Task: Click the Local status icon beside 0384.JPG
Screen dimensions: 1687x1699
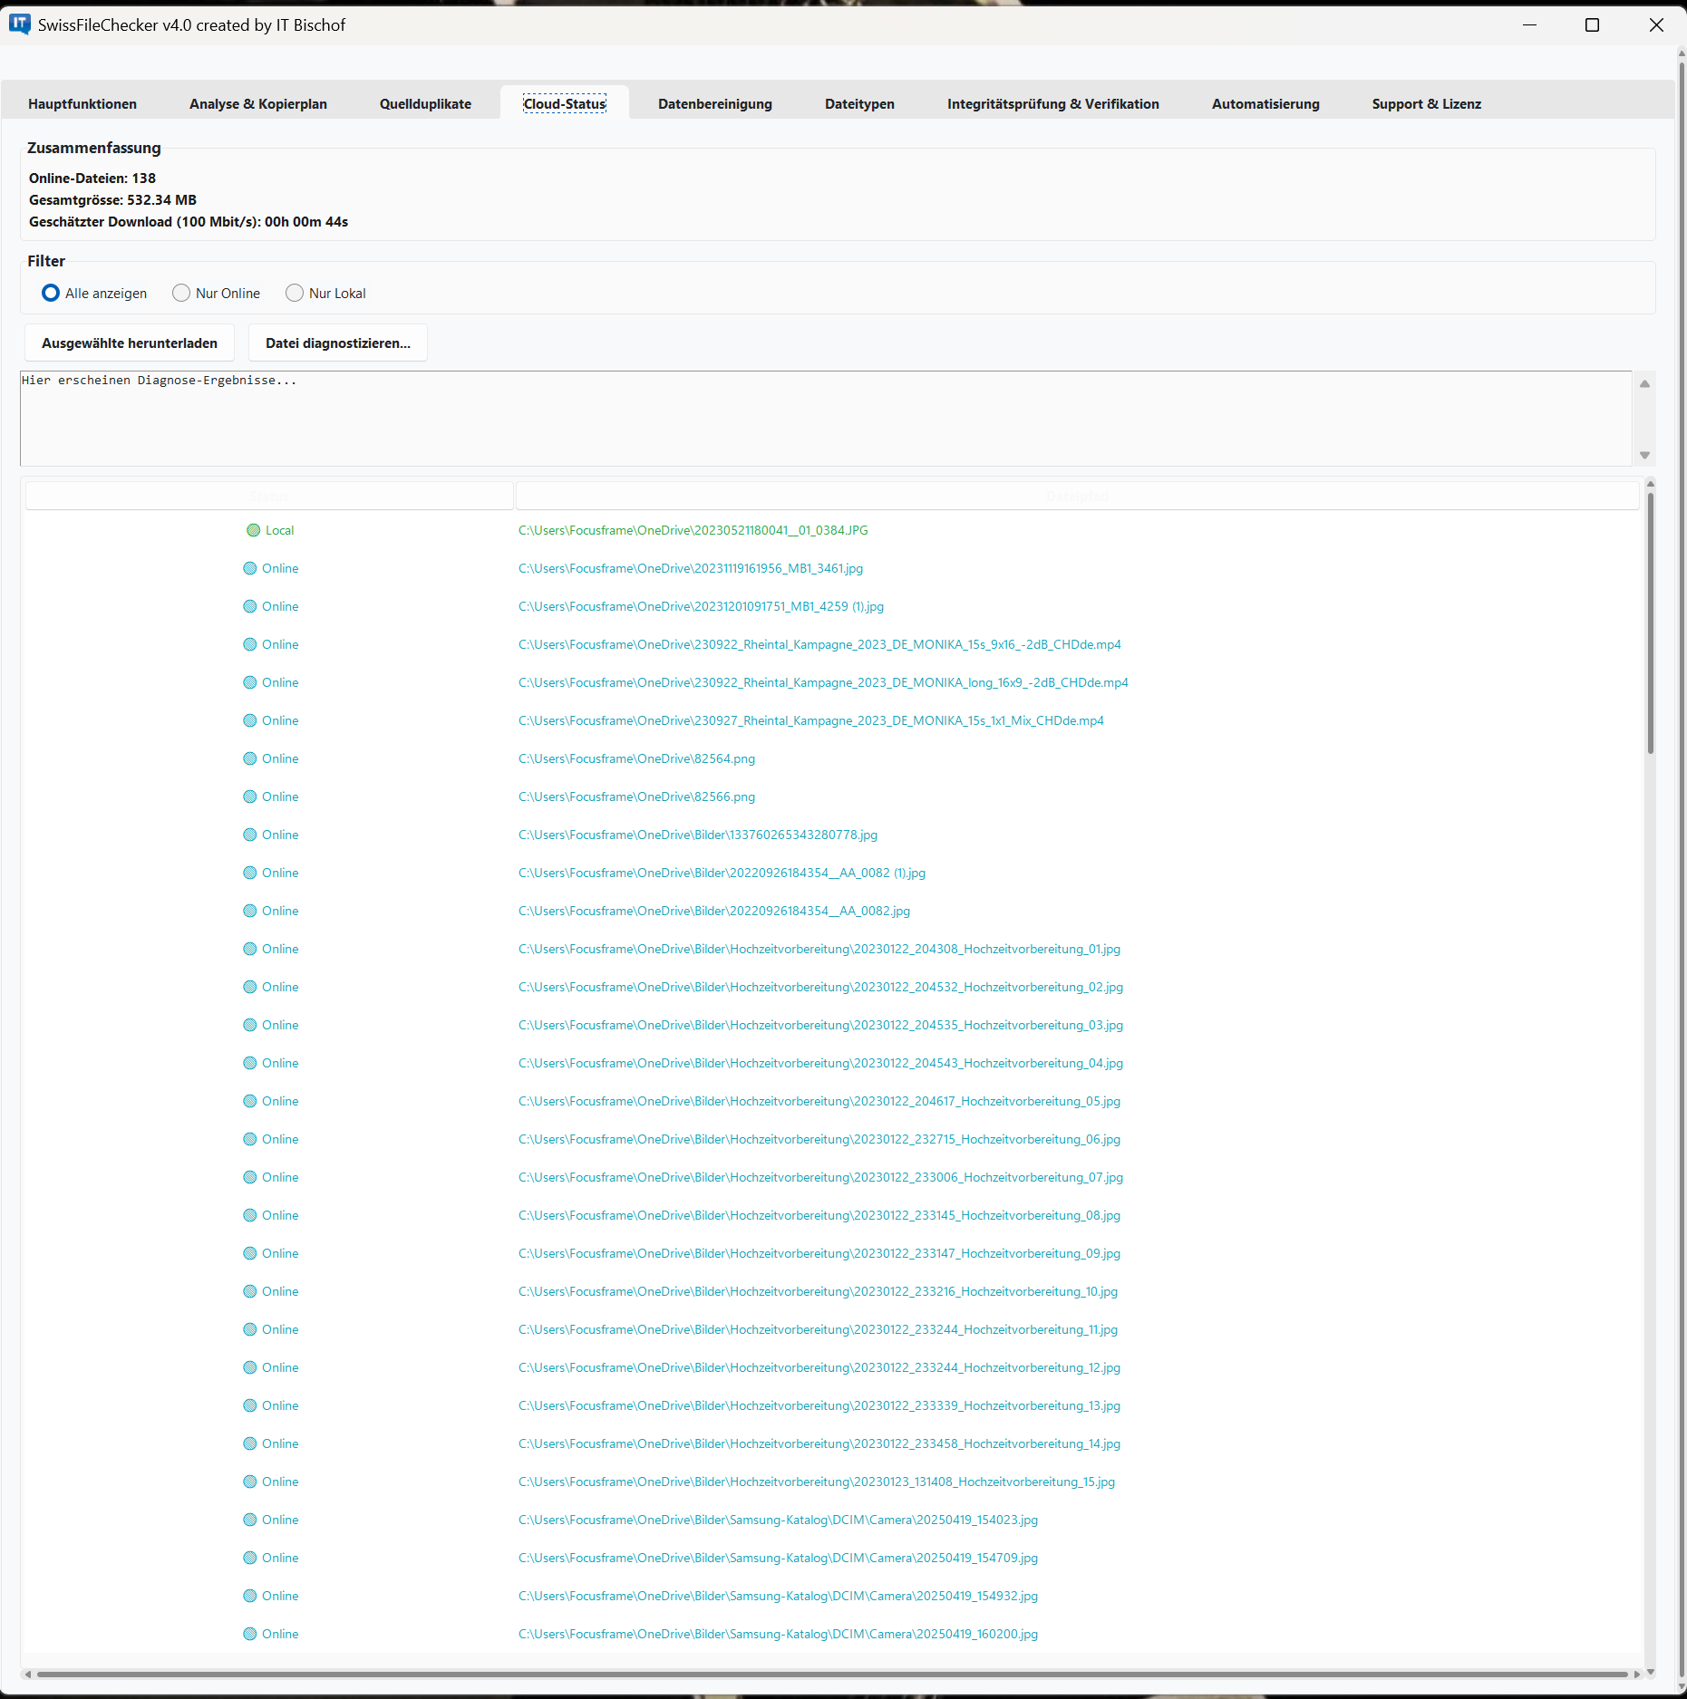Action: 253,530
